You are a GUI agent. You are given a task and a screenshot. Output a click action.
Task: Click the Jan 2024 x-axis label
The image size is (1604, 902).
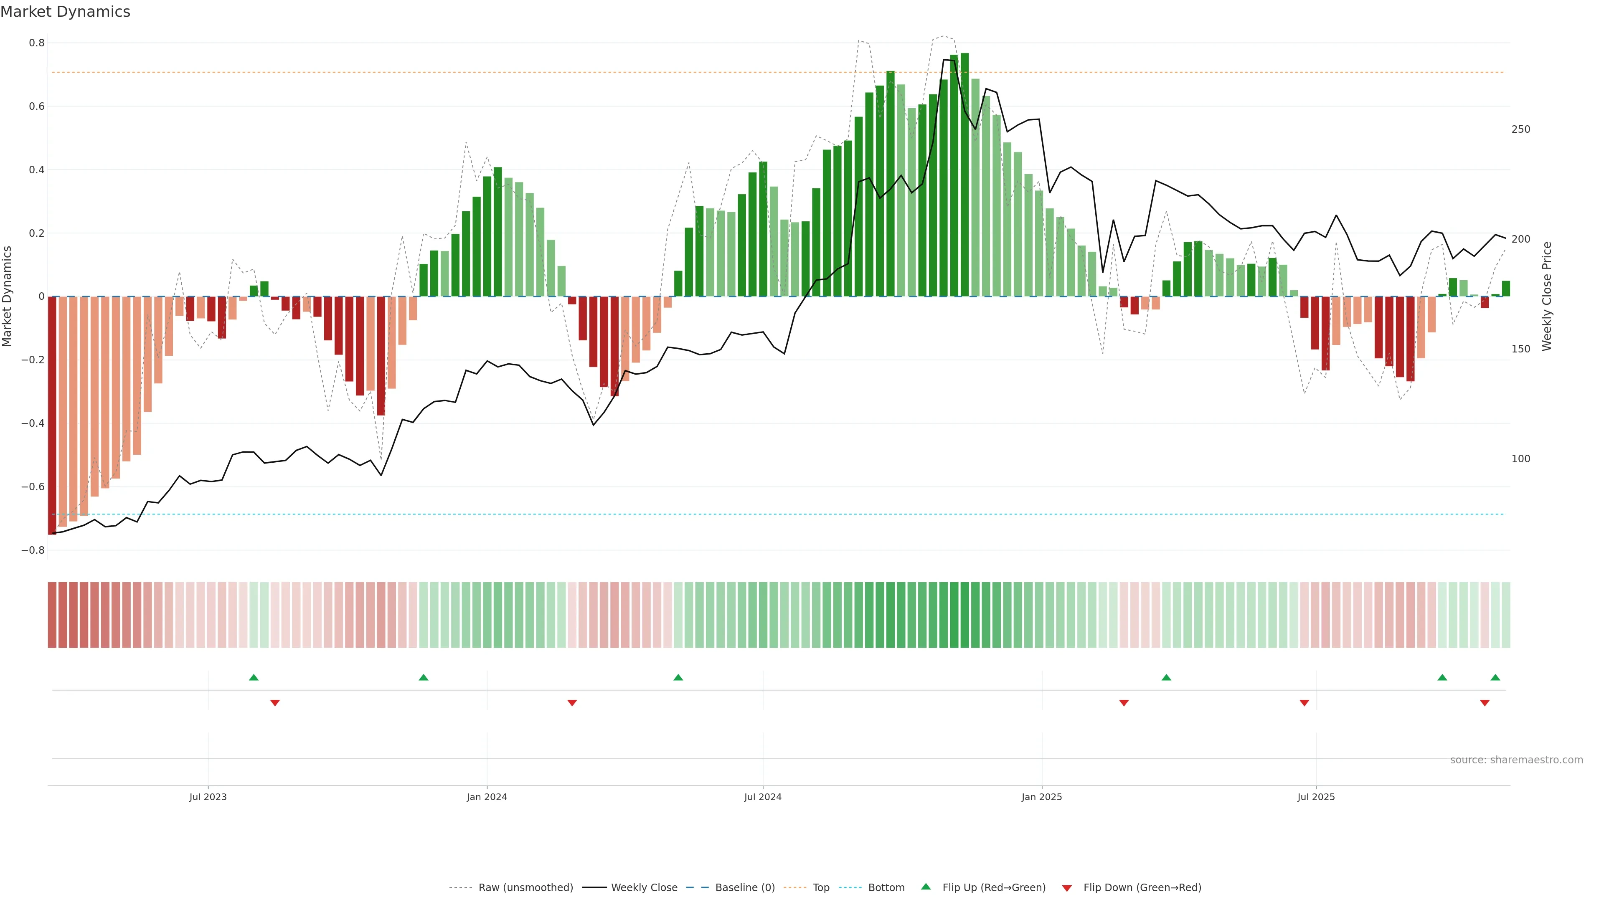pyautogui.click(x=487, y=797)
